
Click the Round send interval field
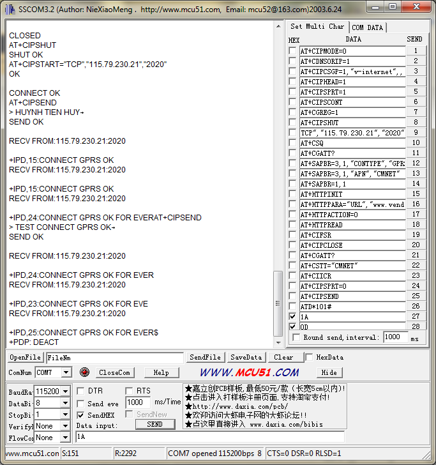tap(395, 337)
